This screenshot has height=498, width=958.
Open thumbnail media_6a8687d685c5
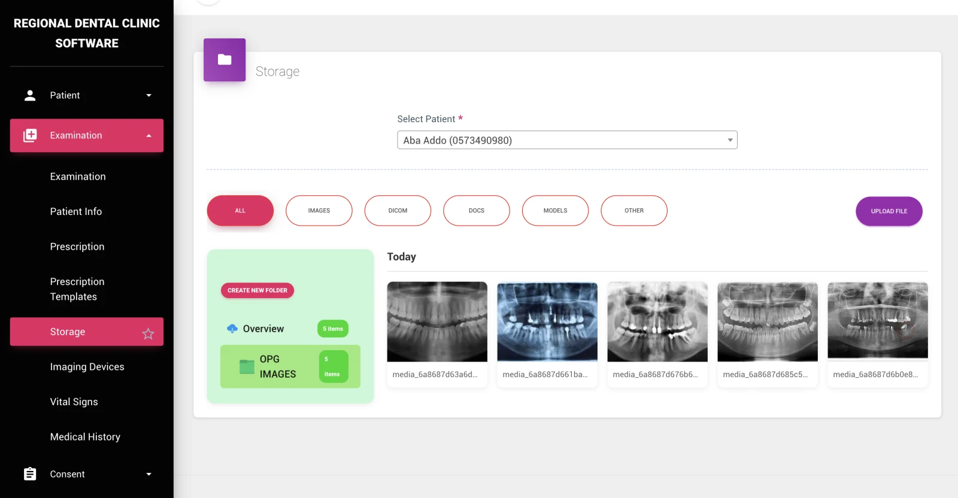coord(768,322)
